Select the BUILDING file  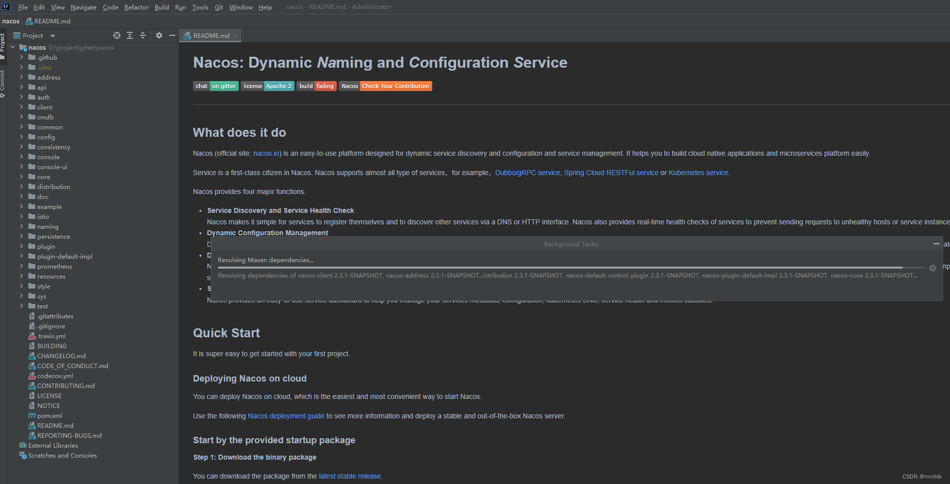(48, 346)
